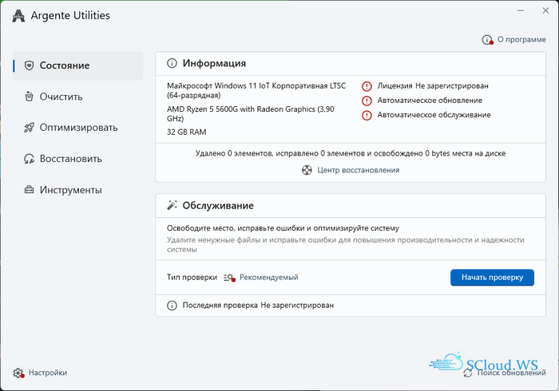Click the magic wand icon beside Обслуживание

[x=172, y=205]
